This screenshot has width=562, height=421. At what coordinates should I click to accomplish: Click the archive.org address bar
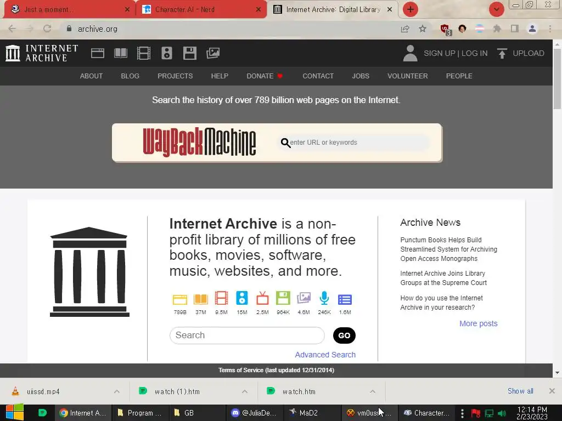point(229,29)
